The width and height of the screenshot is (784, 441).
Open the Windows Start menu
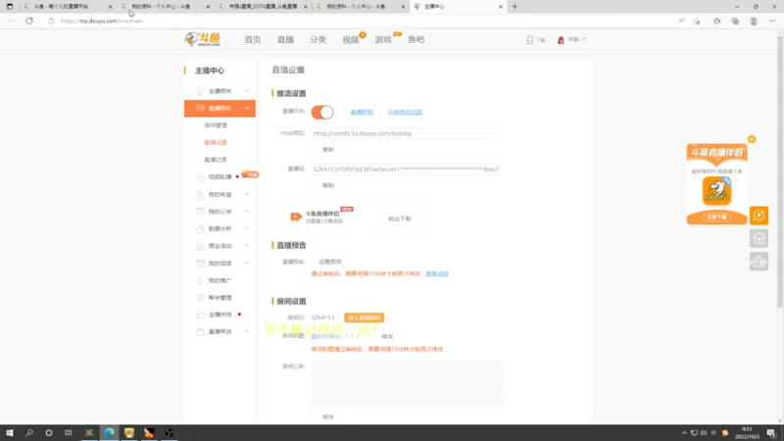[10, 433]
